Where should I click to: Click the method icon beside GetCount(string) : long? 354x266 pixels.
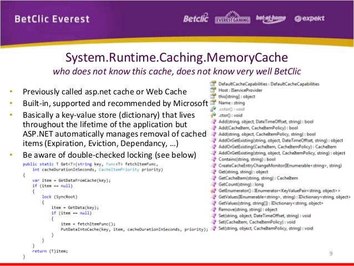pos(214,184)
